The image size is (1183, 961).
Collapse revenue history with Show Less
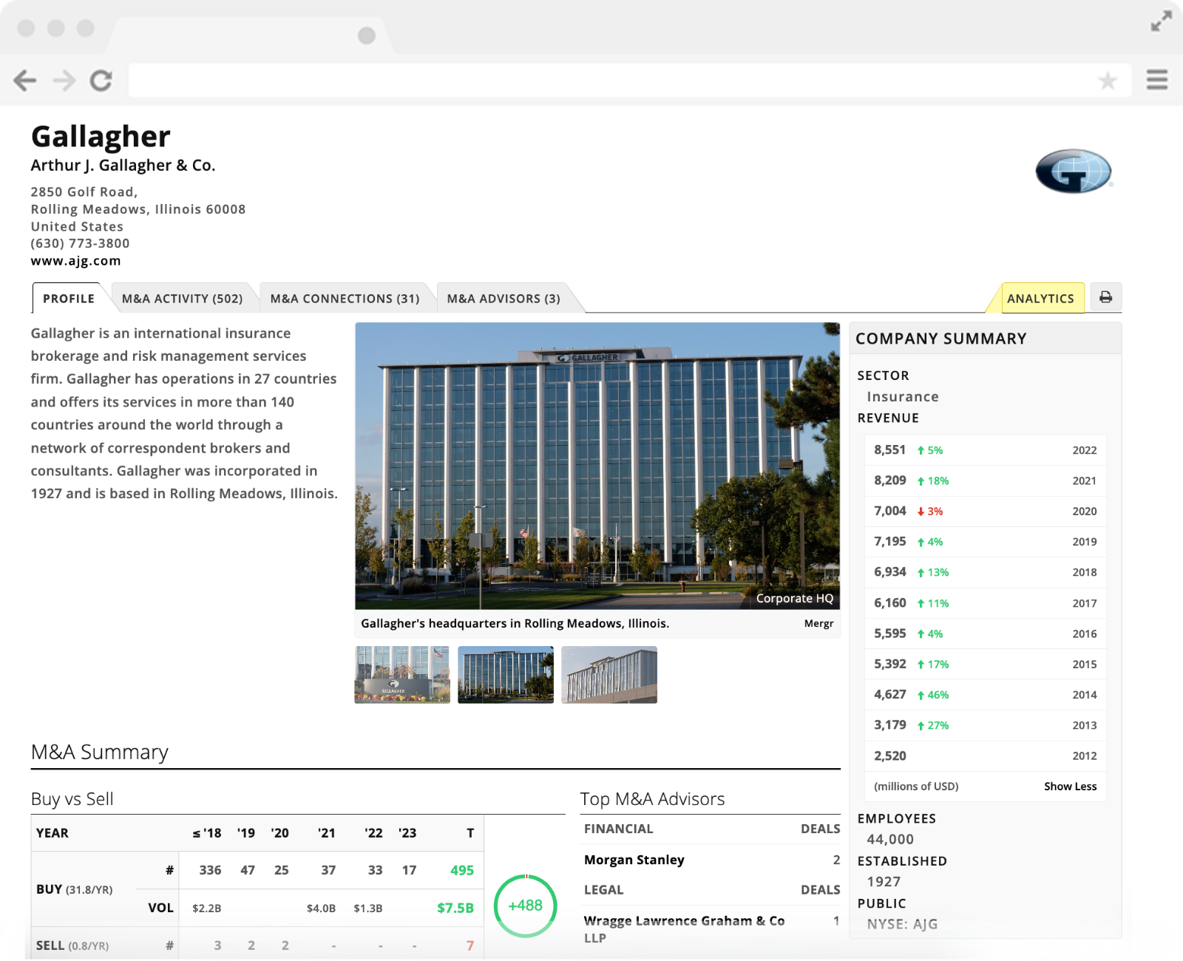[1070, 786]
